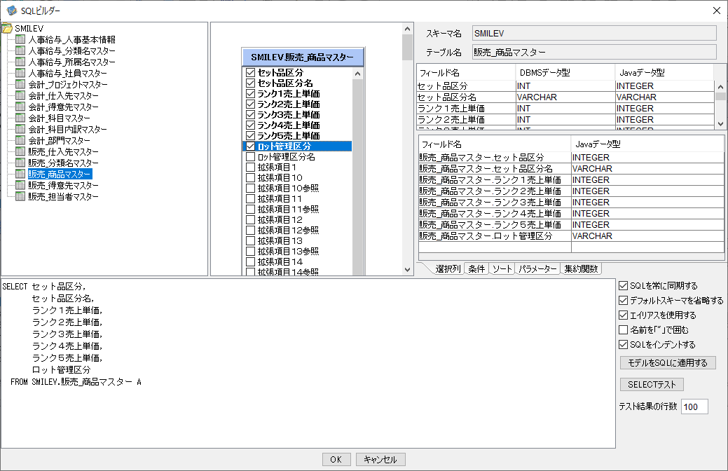
Task: Click the テーブル名 field
Action: click(x=594, y=52)
